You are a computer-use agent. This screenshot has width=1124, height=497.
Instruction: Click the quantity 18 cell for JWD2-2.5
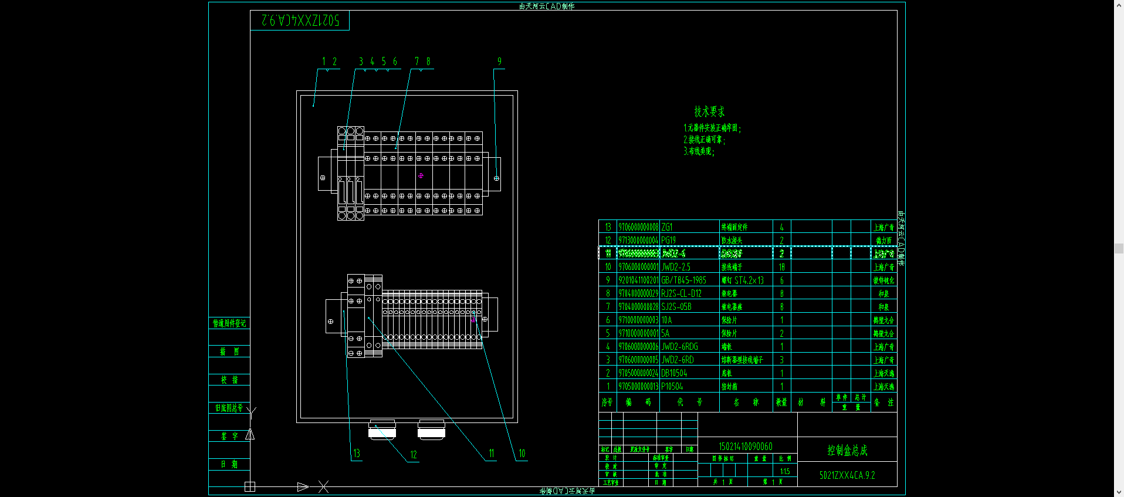(781, 267)
